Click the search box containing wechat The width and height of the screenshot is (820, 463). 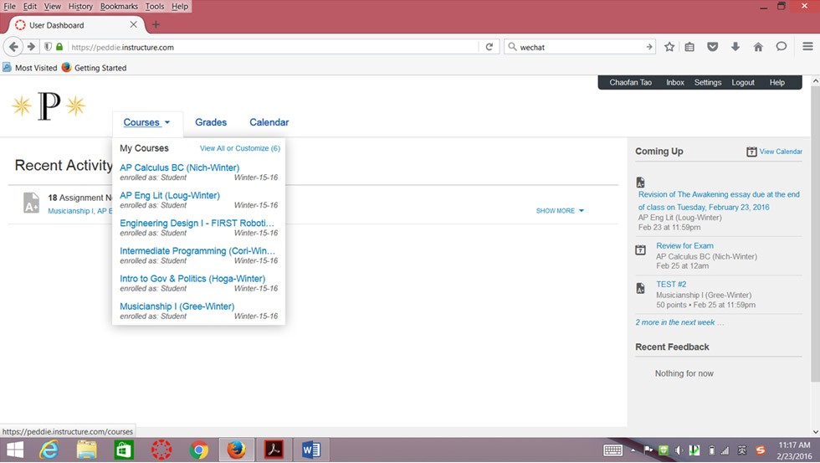pyautogui.click(x=581, y=47)
